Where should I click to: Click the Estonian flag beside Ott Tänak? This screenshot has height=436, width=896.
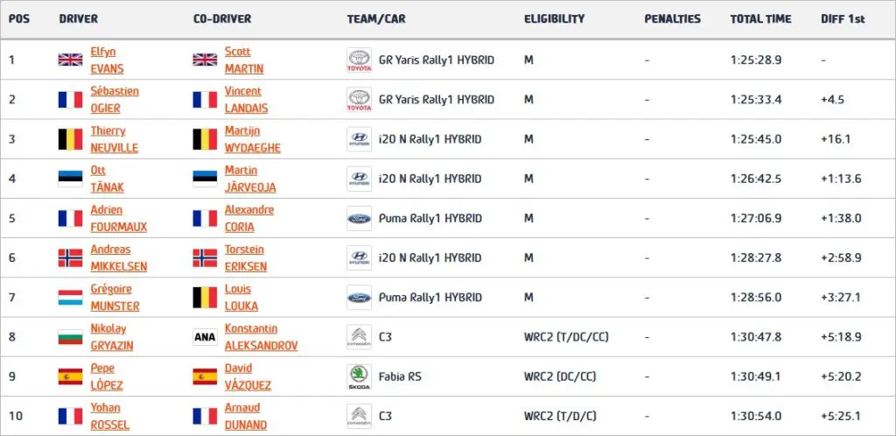[70, 179]
